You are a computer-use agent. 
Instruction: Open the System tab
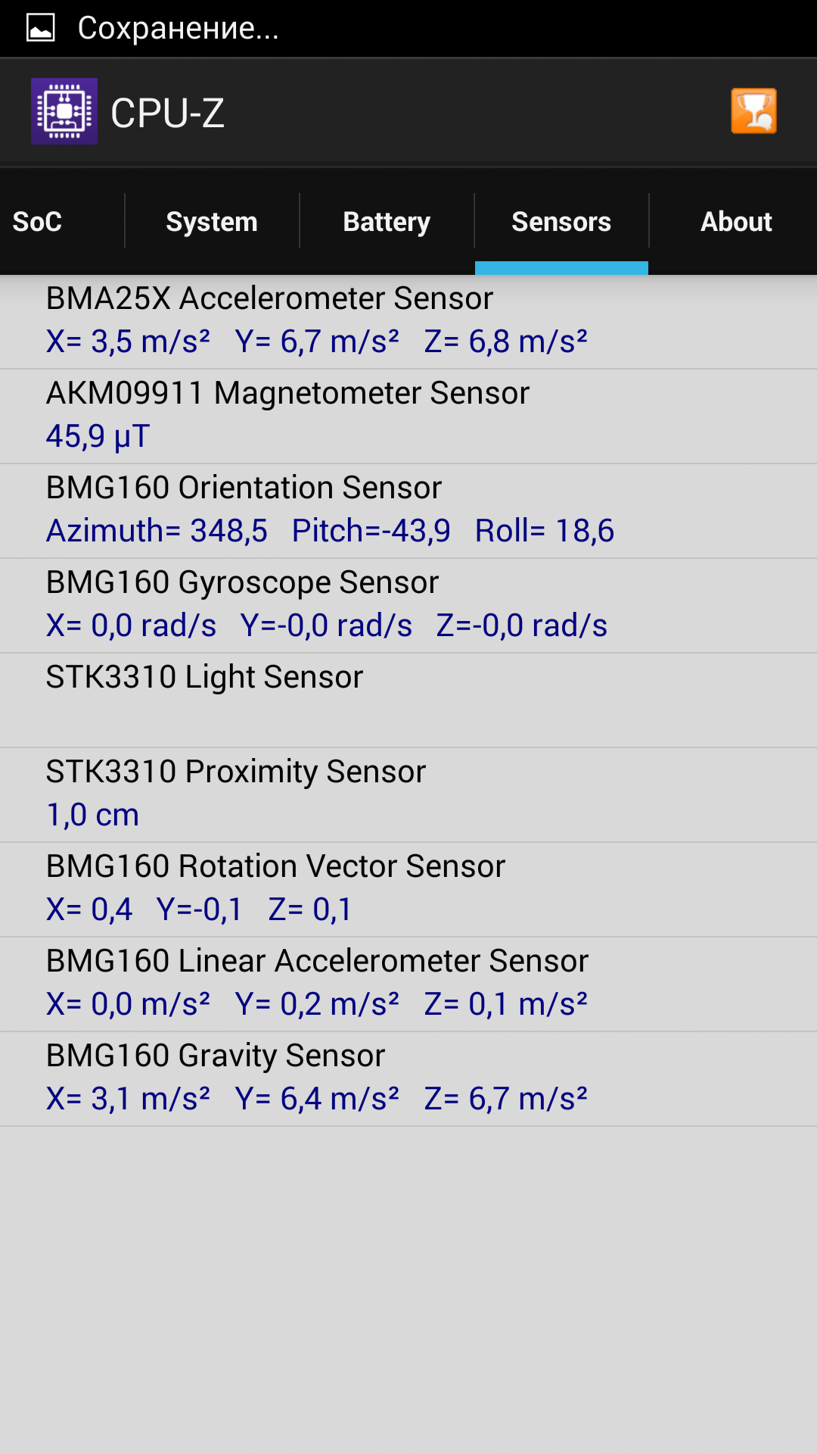[x=212, y=222]
